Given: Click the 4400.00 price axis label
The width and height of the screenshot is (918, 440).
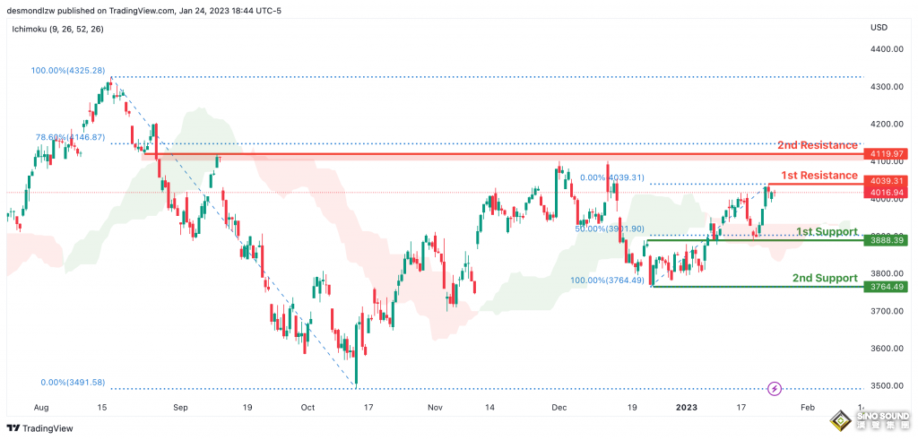Looking at the screenshot, I should tap(885, 49).
